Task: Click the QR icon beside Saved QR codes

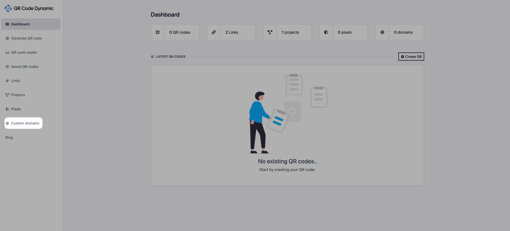Action: click(7, 67)
